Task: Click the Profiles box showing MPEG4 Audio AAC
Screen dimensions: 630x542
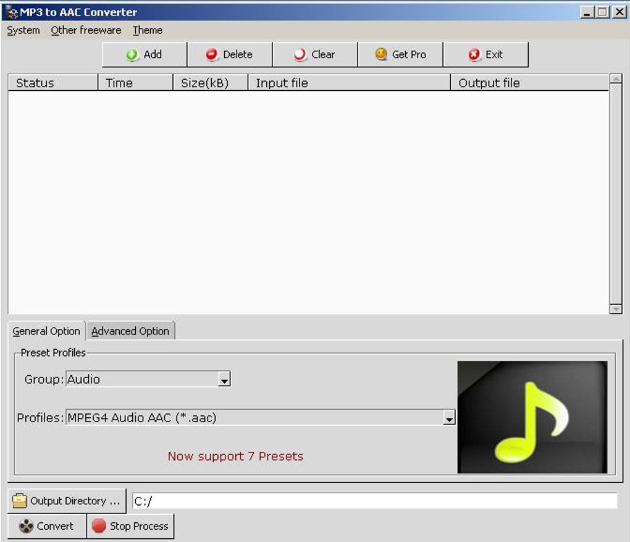Action: tap(261, 417)
